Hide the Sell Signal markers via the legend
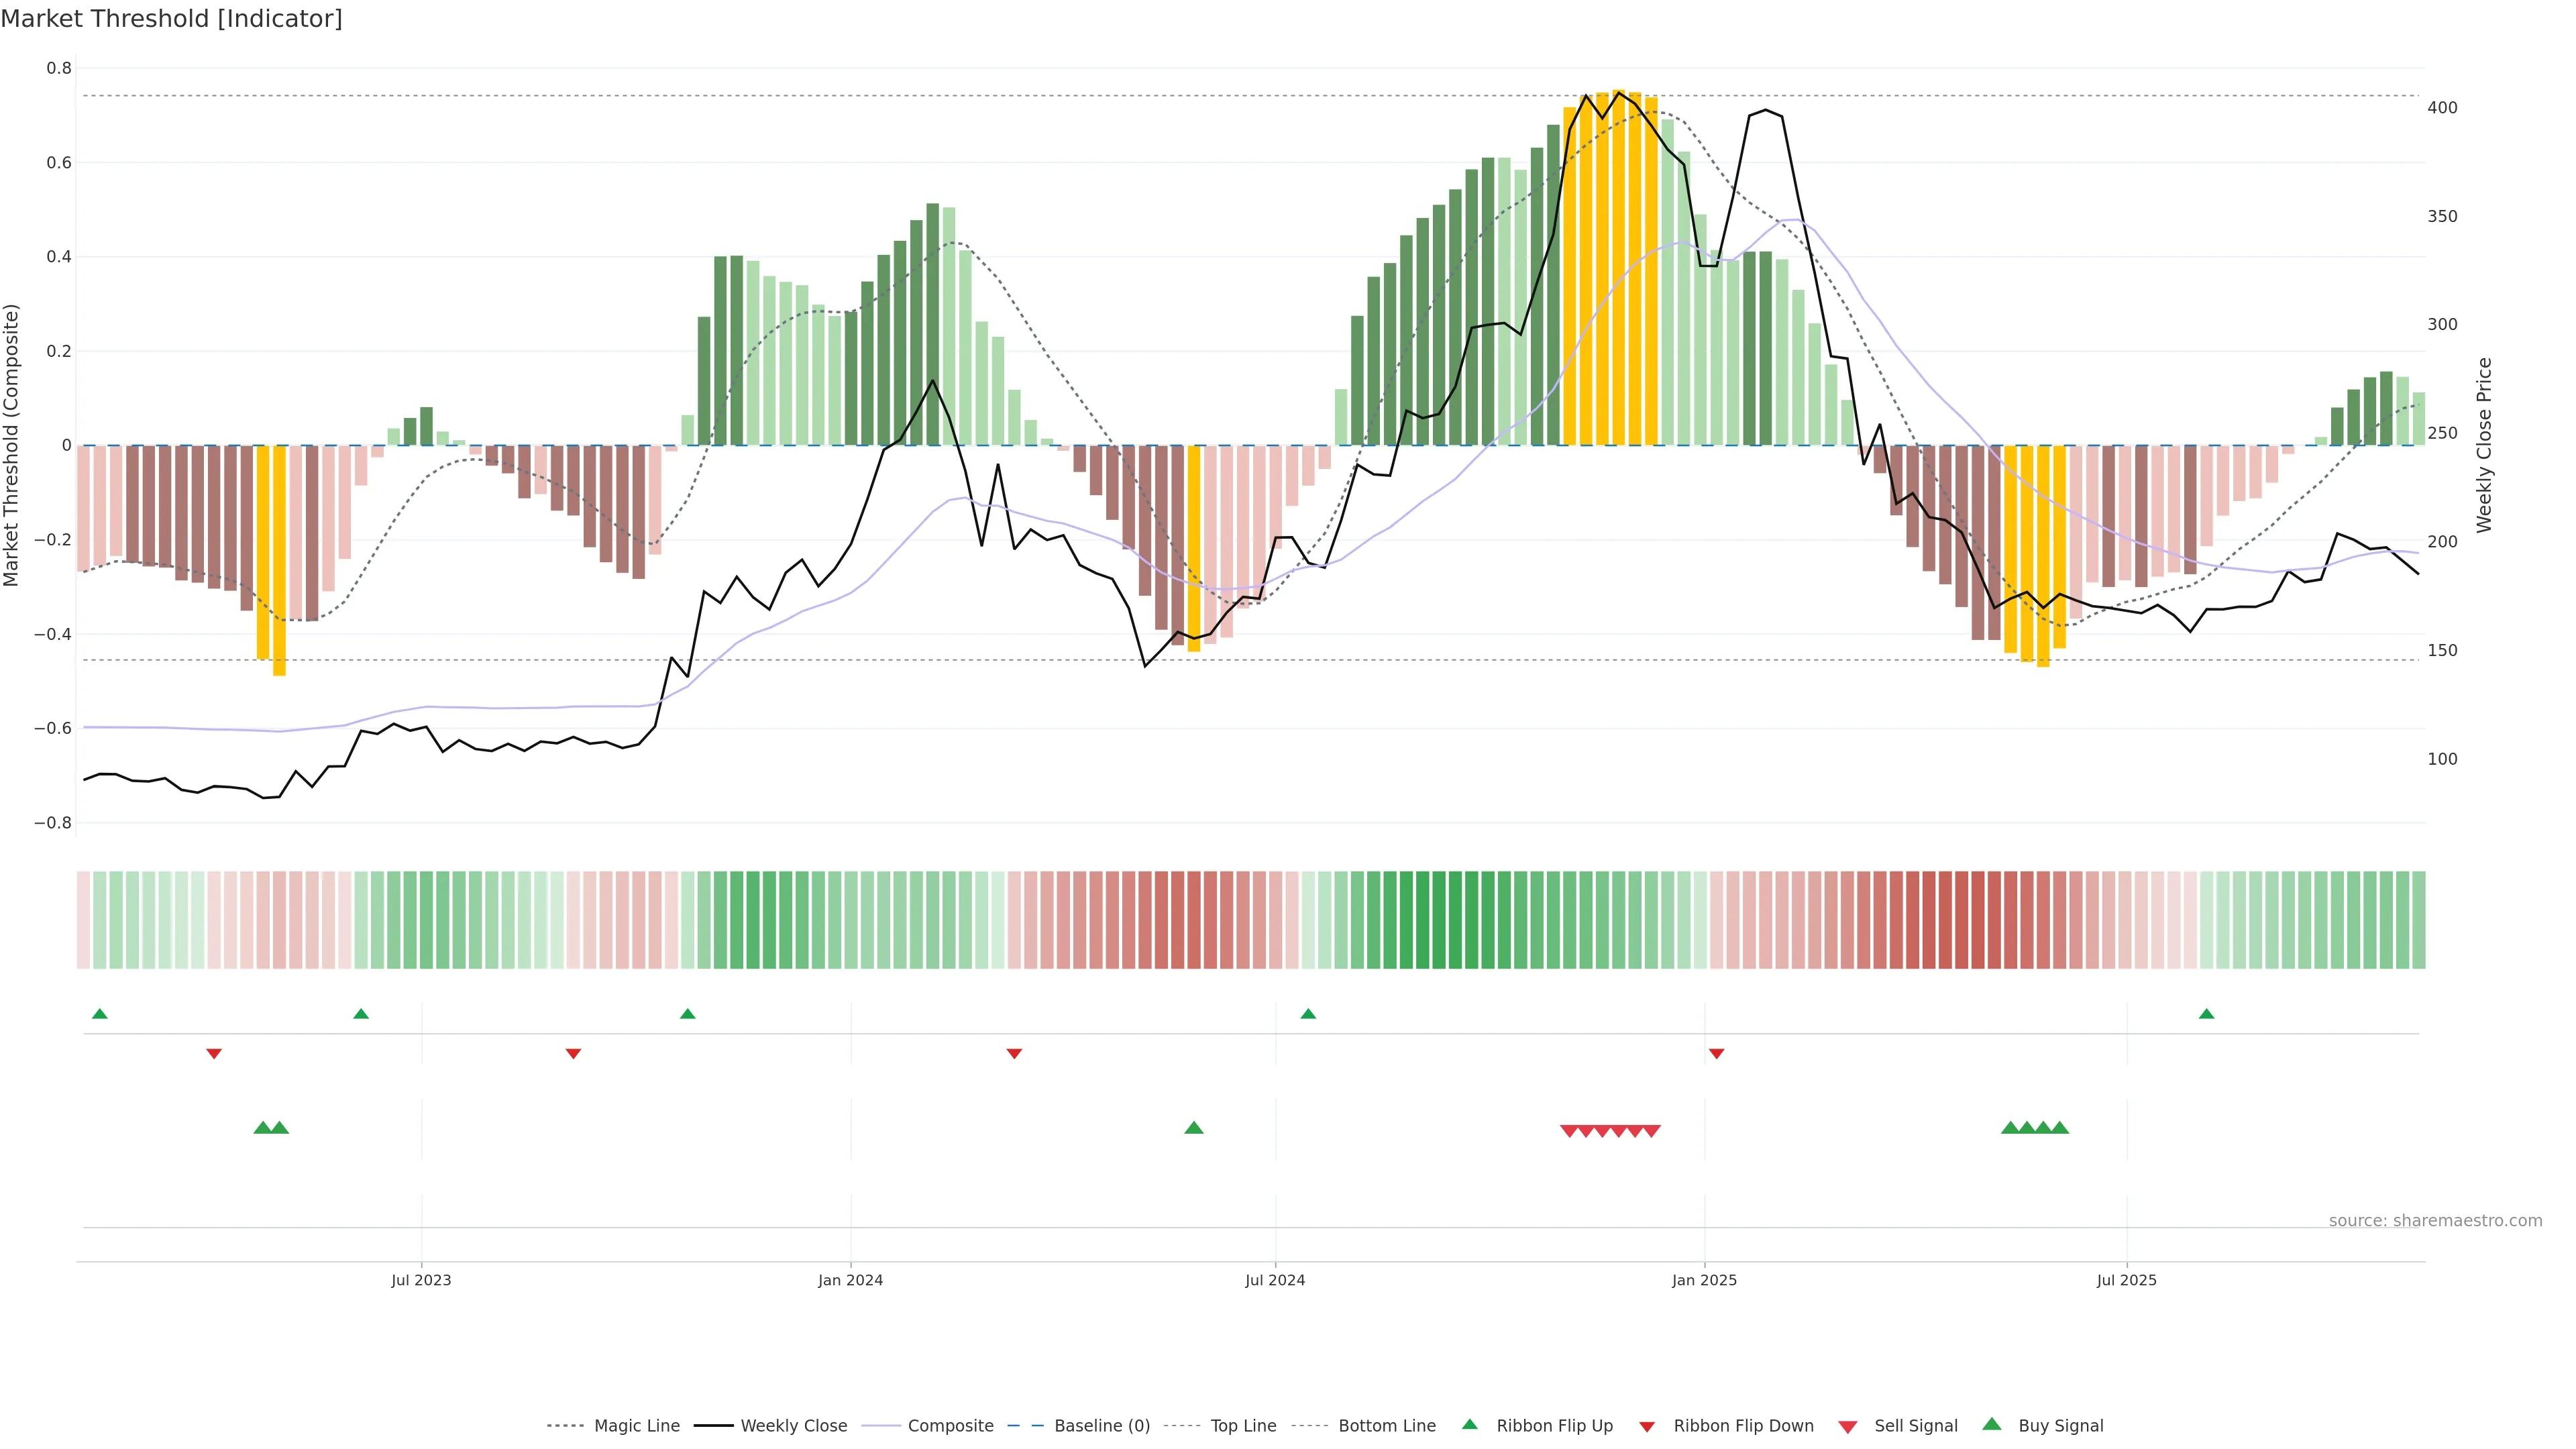The width and height of the screenshot is (2576, 1449). 1915,1426
